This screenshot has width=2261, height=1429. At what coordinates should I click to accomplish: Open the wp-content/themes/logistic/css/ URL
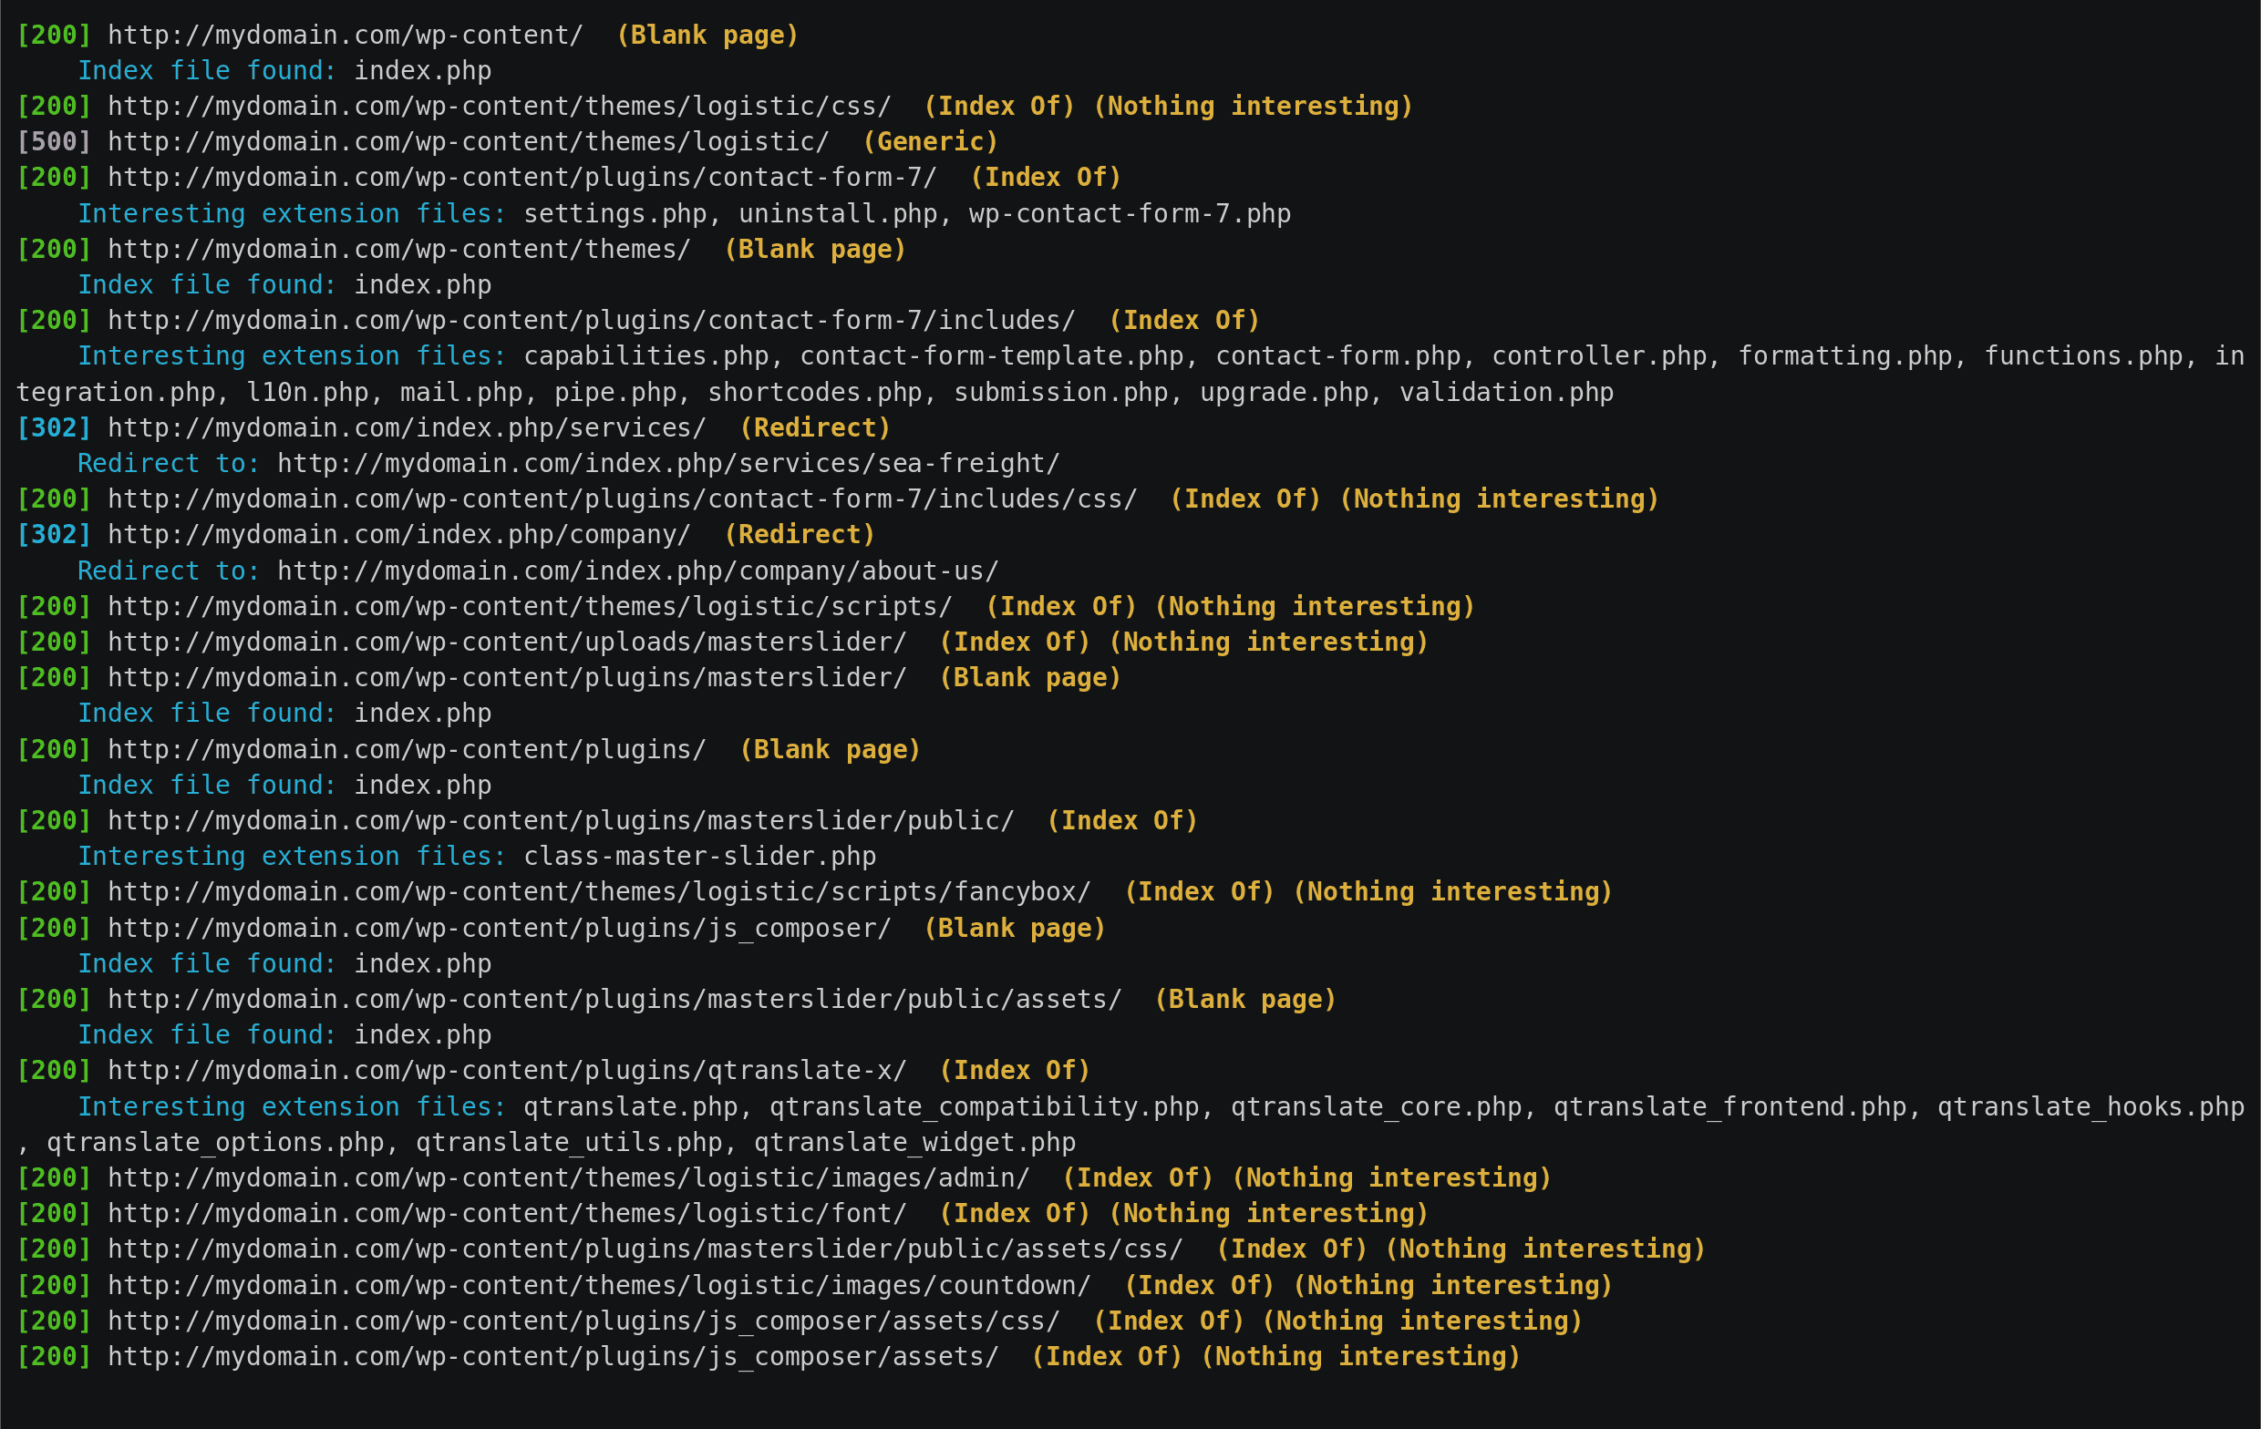[x=500, y=106]
